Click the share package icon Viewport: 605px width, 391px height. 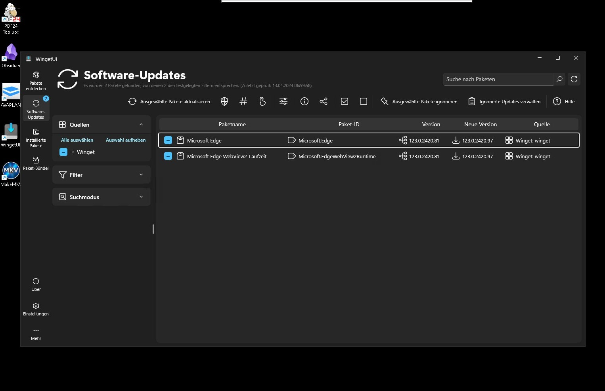[x=324, y=102]
